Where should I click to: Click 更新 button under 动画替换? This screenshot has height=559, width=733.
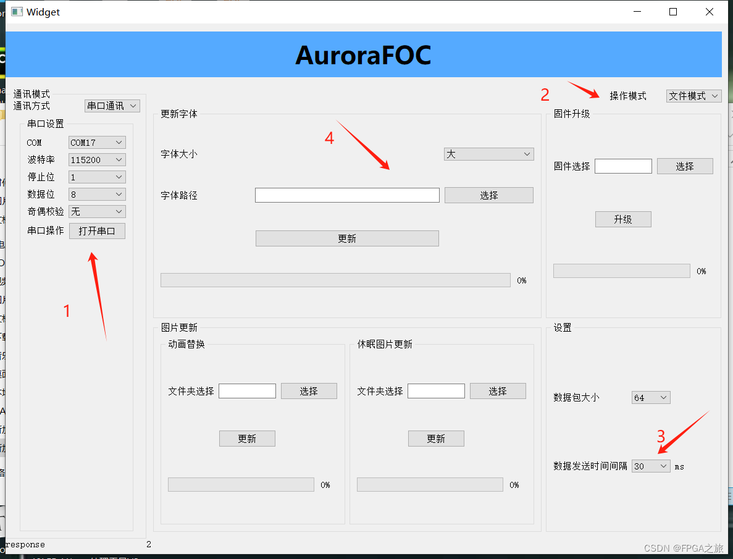pyautogui.click(x=247, y=439)
